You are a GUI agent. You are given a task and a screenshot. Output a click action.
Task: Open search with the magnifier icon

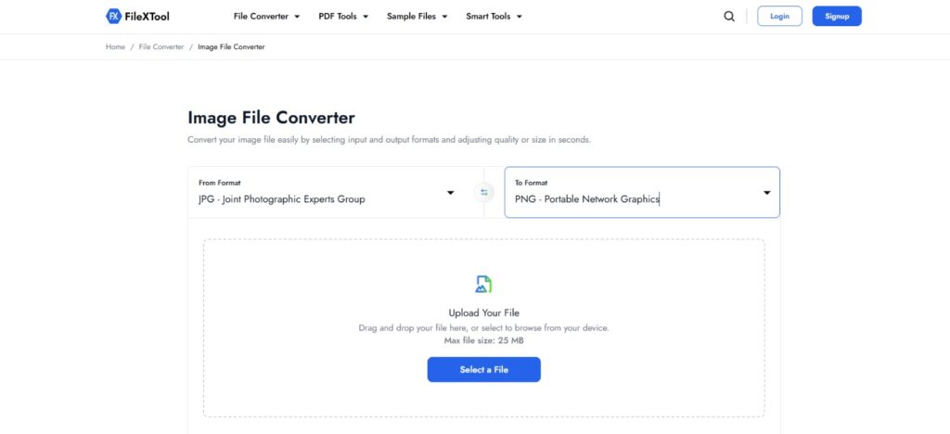pyautogui.click(x=729, y=16)
